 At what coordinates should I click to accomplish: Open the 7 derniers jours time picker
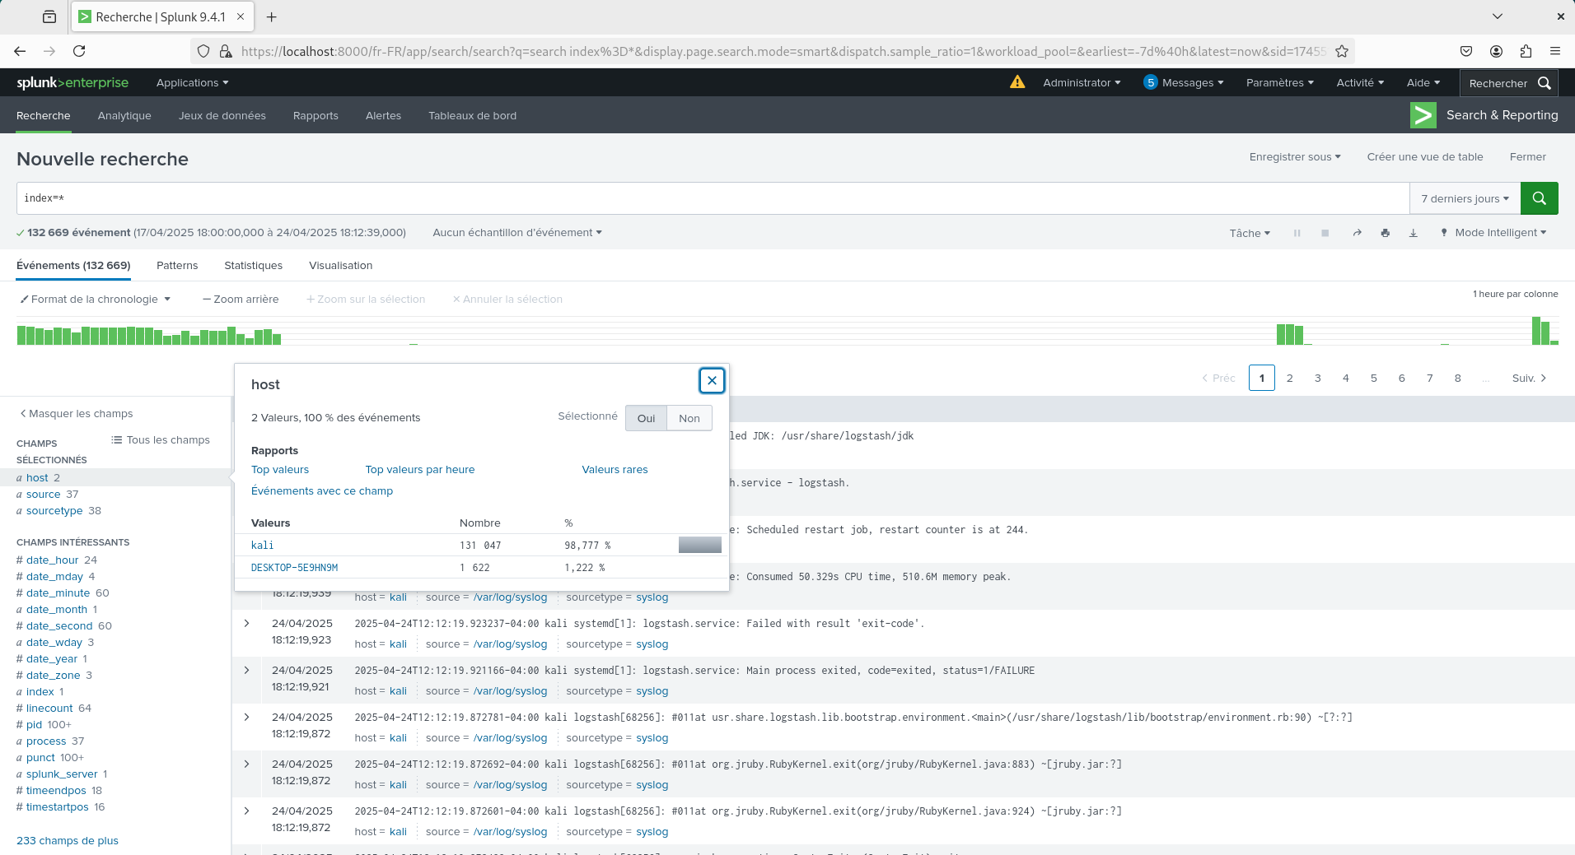tap(1465, 198)
